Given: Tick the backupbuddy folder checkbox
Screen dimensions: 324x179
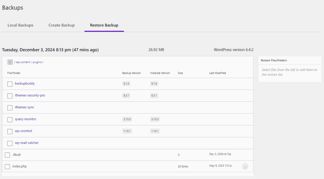Looking at the screenshot, I should pyautogui.click(x=10, y=84).
